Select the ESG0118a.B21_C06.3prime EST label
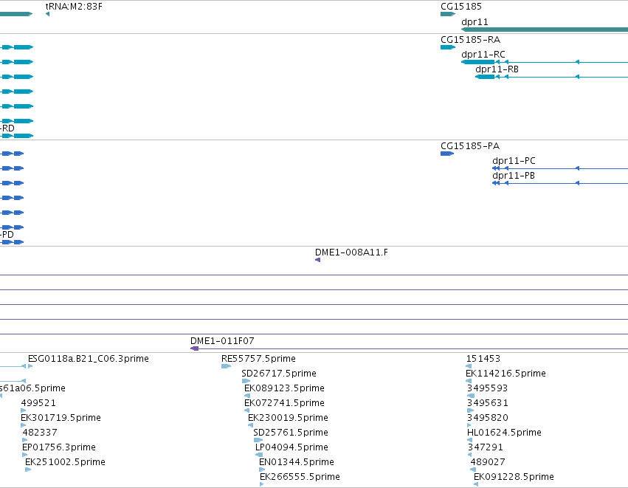Viewport: 628px width, 488px height. 88,359
